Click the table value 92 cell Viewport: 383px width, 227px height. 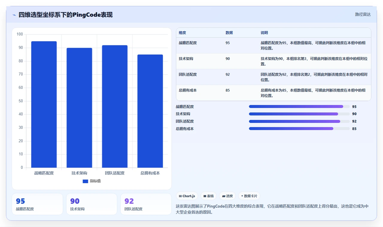pyautogui.click(x=228, y=75)
